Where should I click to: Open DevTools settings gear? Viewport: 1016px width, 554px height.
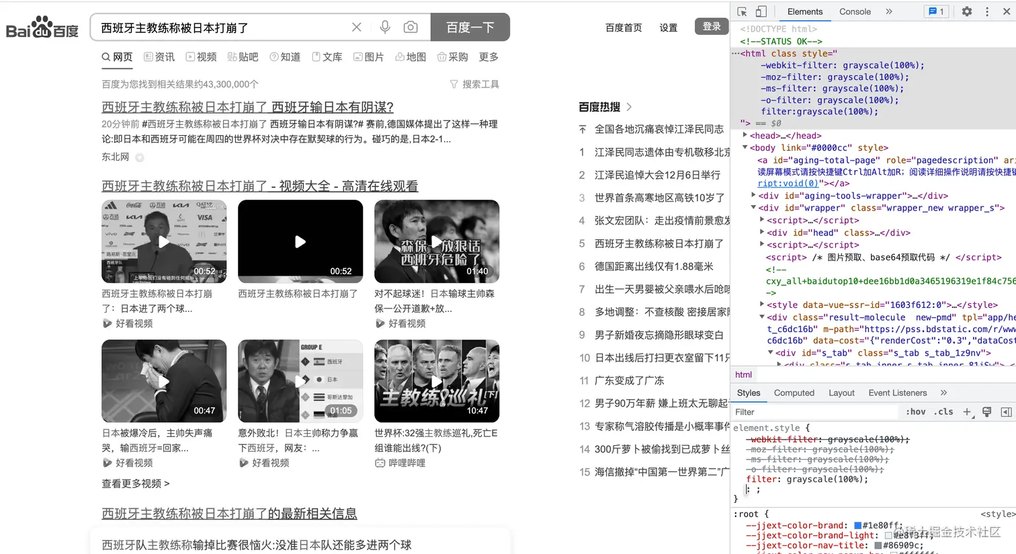967,11
